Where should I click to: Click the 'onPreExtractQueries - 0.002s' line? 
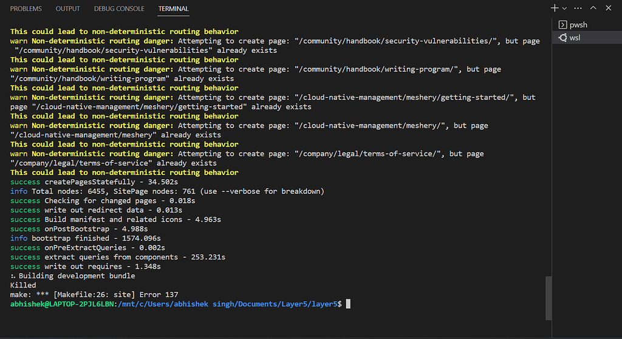point(87,248)
